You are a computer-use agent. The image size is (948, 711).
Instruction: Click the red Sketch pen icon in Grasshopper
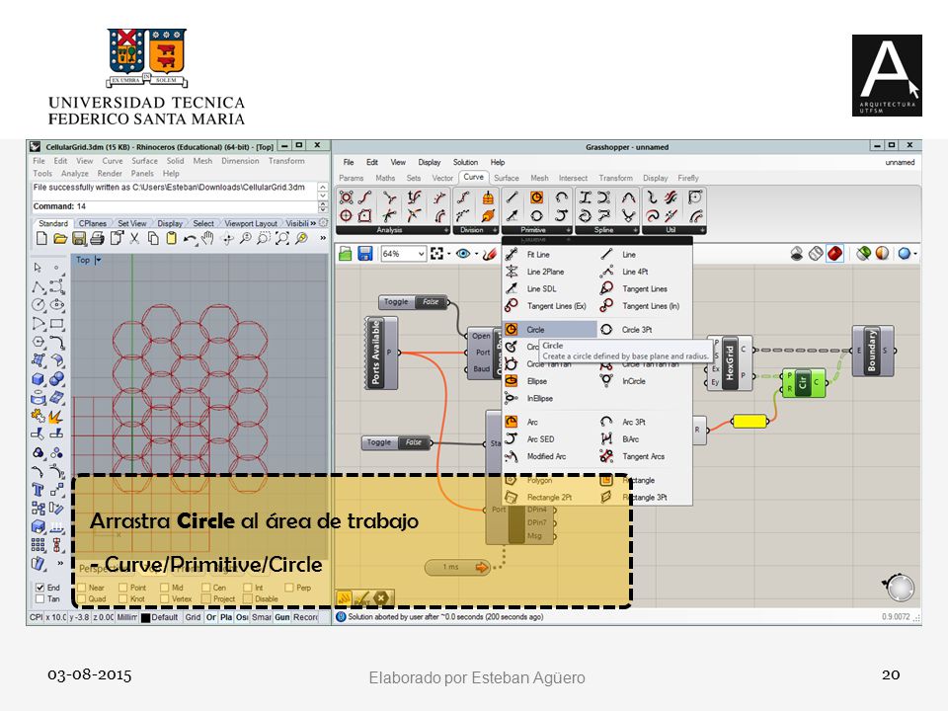[489, 254]
